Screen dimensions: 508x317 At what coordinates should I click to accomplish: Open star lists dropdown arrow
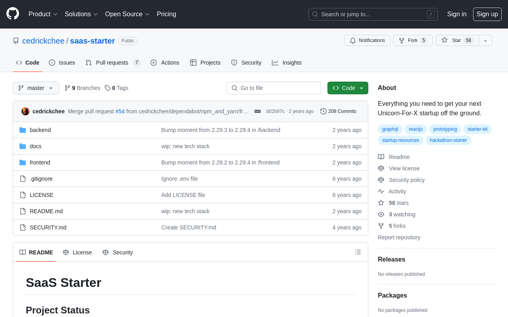485,40
